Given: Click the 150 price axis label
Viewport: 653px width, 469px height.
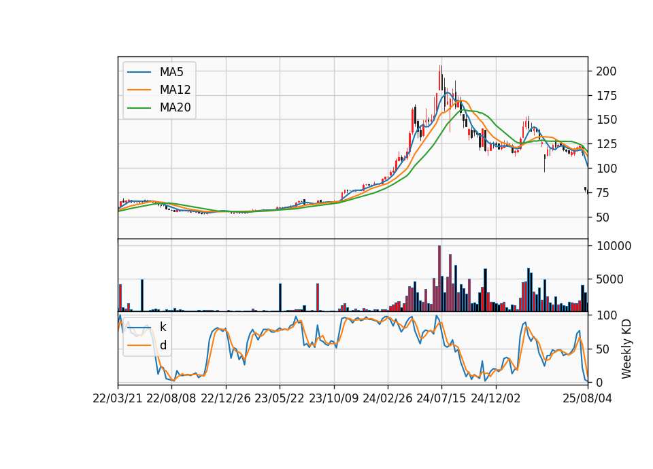Looking at the screenshot, I should pyautogui.click(x=606, y=120).
